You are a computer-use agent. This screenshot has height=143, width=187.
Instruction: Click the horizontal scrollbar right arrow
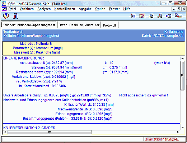click(x=178, y=132)
